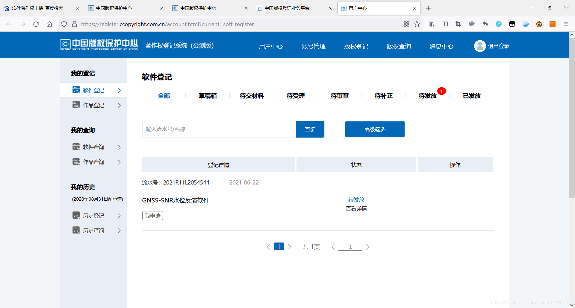Open the monkey face extension icon
Screen dimensions: 575x308
pos(539,24)
